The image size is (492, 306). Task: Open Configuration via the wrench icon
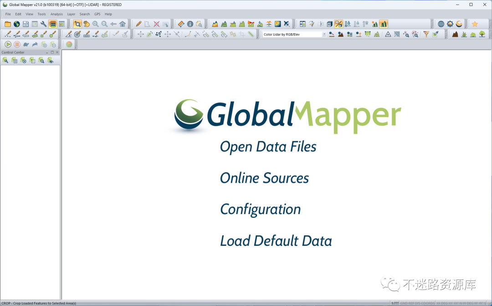(x=44, y=24)
